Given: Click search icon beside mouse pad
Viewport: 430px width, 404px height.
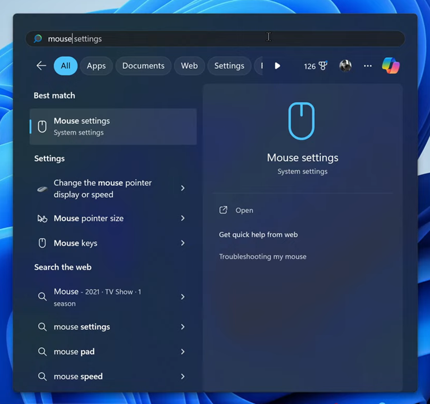Looking at the screenshot, I should (x=42, y=352).
